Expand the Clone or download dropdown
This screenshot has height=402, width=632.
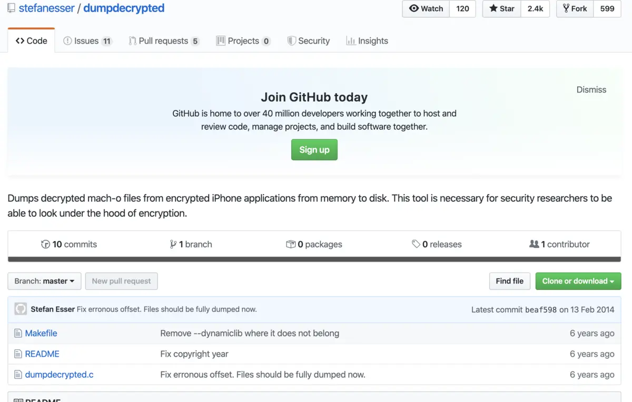coord(578,281)
